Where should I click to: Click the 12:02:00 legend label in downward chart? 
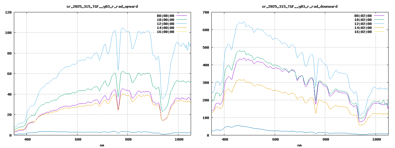[363, 24]
